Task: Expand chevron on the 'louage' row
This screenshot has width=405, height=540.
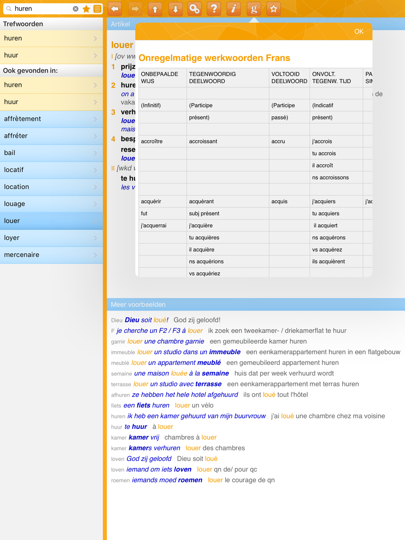Action: 96,204
